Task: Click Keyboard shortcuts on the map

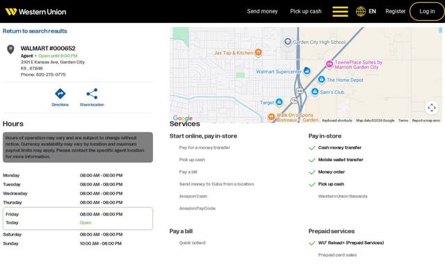Action: click(x=337, y=120)
